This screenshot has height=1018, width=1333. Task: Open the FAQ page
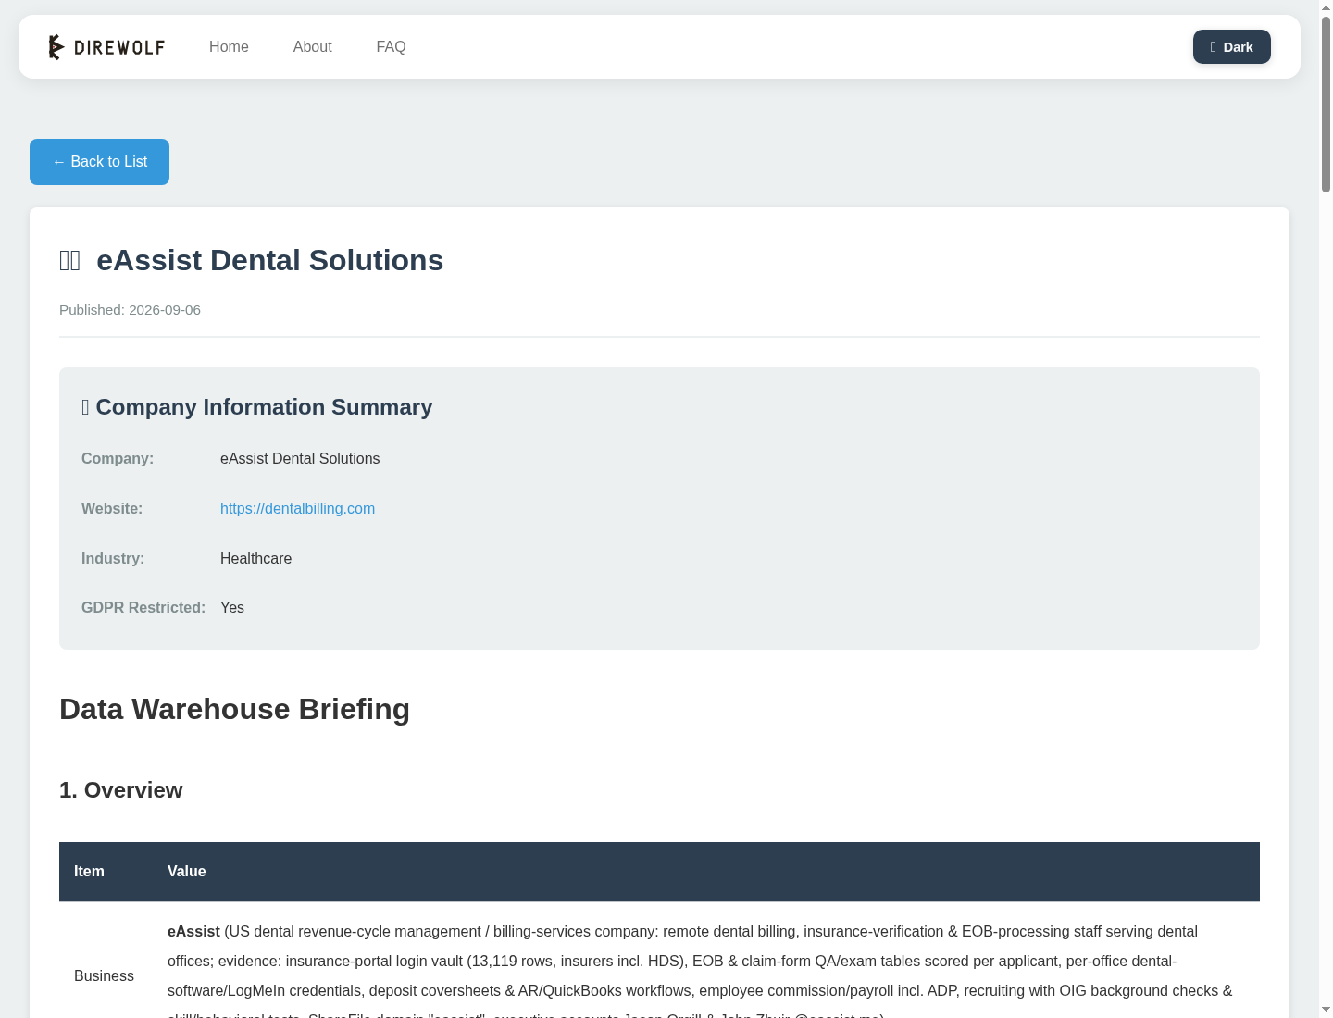pyautogui.click(x=391, y=46)
